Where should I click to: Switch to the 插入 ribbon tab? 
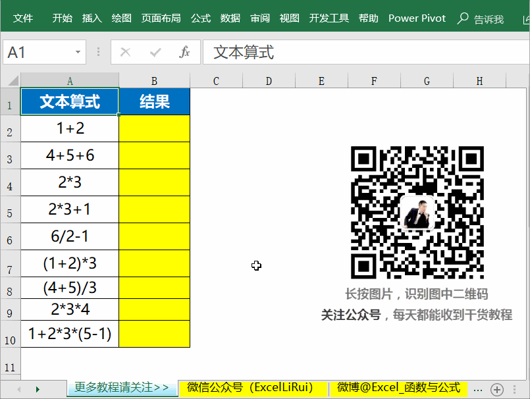click(x=92, y=18)
